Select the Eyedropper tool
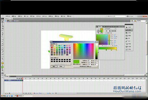This screenshot has width=148, height=100. click(x=2, y=52)
